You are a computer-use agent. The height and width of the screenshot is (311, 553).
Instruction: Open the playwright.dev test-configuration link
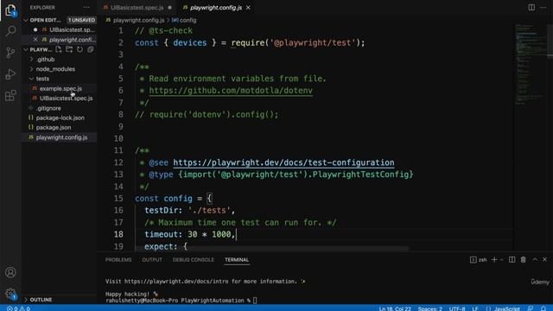tap(283, 162)
